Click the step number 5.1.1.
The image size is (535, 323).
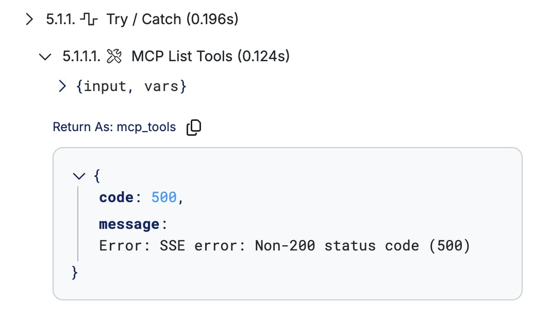(61, 20)
